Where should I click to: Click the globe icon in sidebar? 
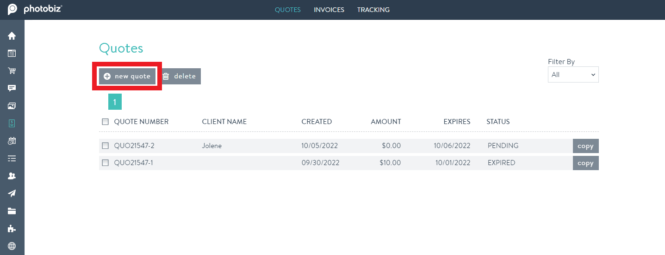pyautogui.click(x=12, y=246)
